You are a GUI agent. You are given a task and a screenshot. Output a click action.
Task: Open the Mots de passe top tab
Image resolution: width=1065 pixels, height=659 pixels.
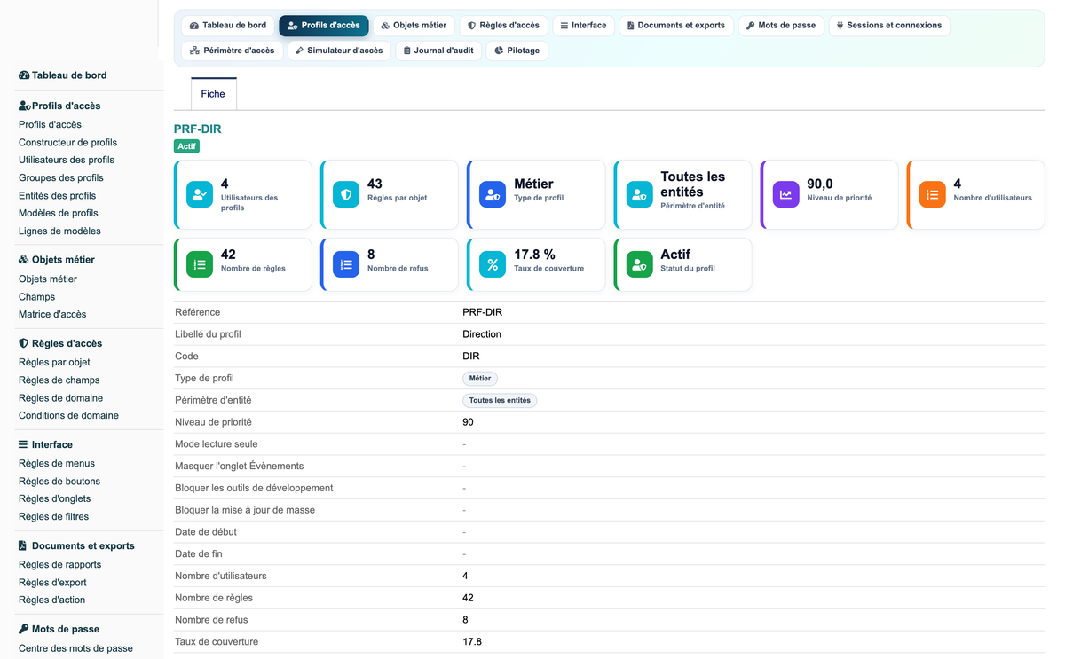781,26
